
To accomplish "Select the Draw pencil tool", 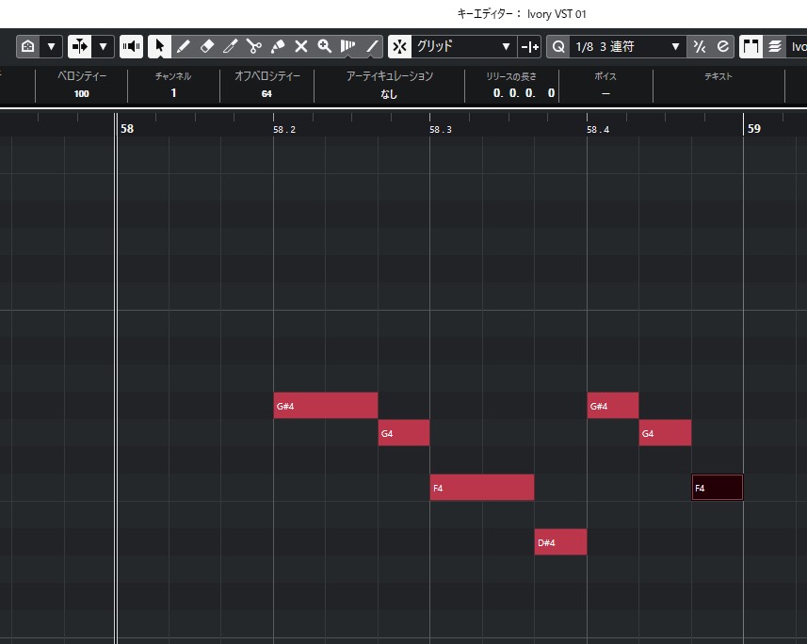I will coord(184,46).
